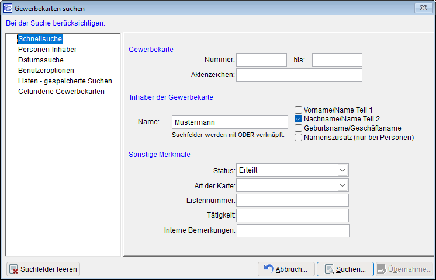Close the Gewerbekarten suchen dialog
The image size is (436, 280).
(422, 8)
